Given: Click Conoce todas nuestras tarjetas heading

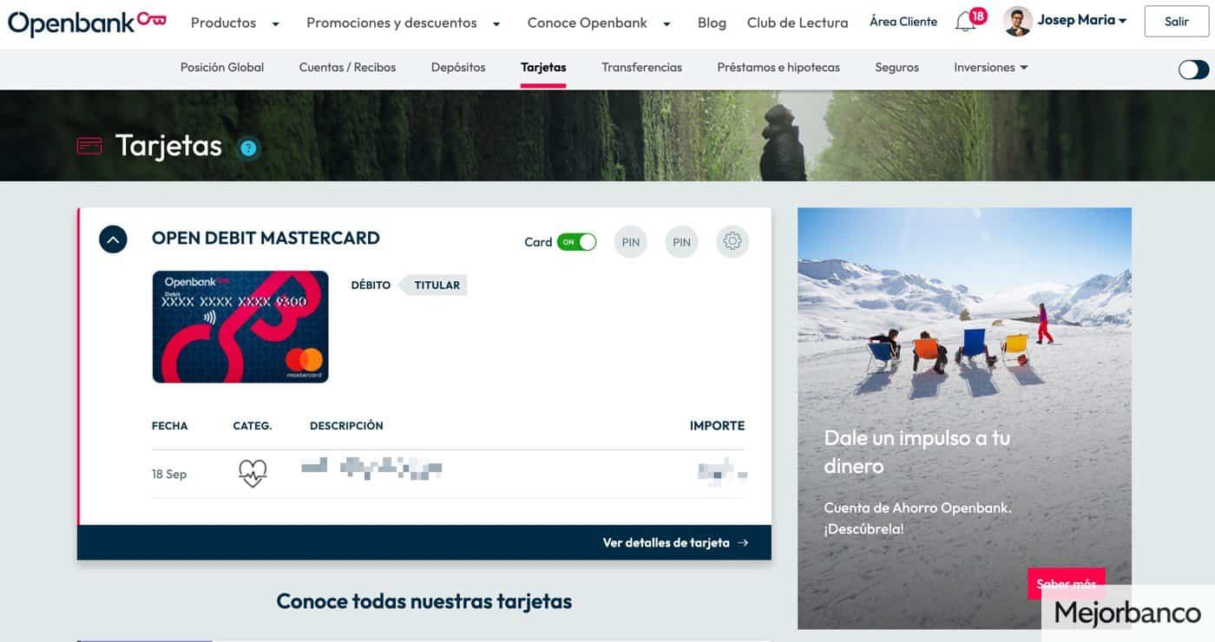Looking at the screenshot, I should (424, 601).
